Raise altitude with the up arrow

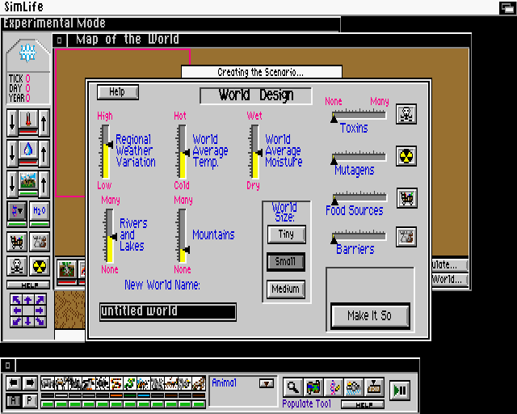[44, 184]
